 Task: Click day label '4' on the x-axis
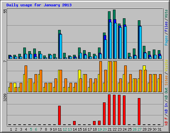coord(26,129)
